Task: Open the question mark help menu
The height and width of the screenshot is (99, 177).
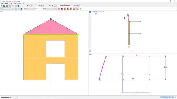Action: pos(23,3)
